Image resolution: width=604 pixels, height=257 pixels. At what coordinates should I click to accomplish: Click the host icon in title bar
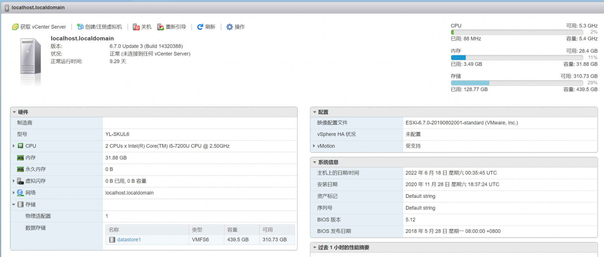tap(7, 8)
